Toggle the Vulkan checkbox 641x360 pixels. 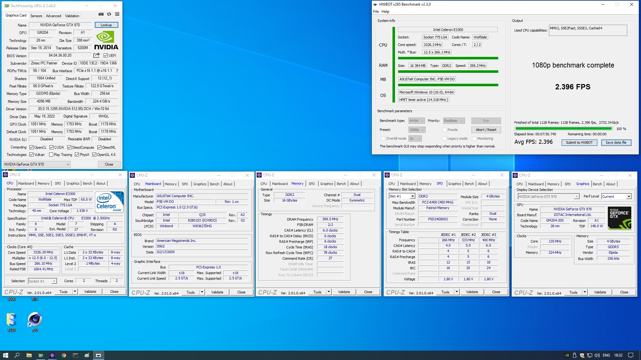click(32, 155)
